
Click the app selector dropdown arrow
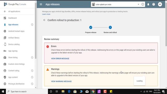point(138,4)
